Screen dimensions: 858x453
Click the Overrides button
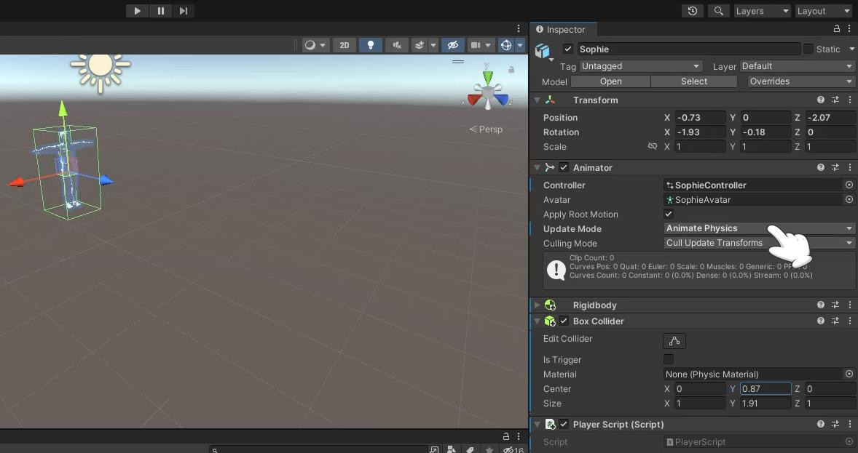[x=799, y=81]
